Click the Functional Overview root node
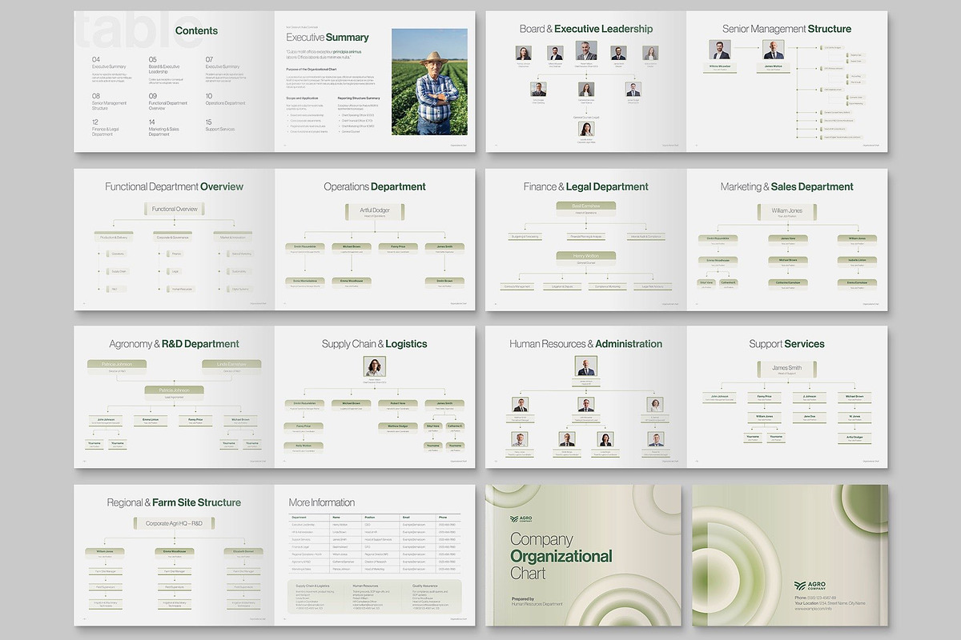 coord(174,208)
